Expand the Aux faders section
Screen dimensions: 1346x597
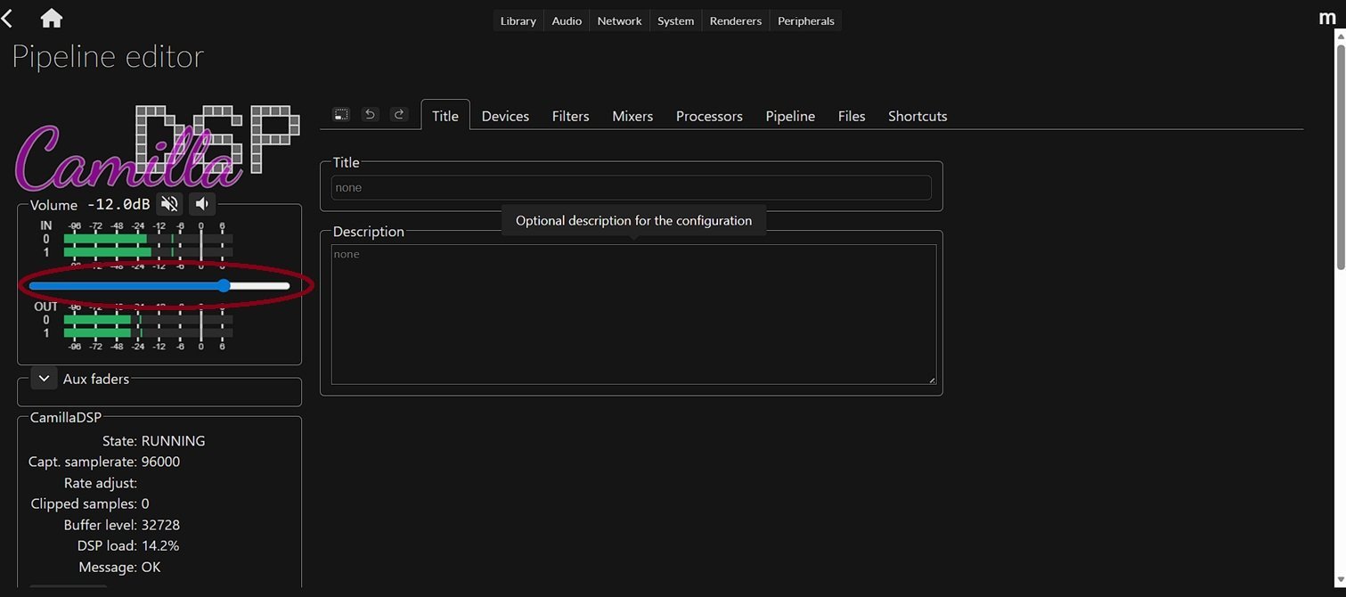(44, 378)
